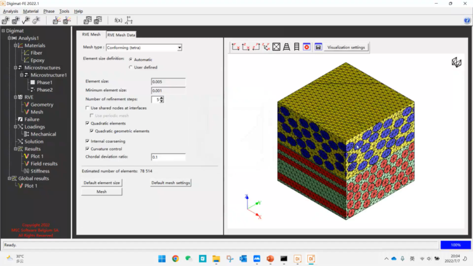Image resolution: width=473 pixels, height=266 pixels.
Task: Click the Default element size button
Action: coord(102,182)
